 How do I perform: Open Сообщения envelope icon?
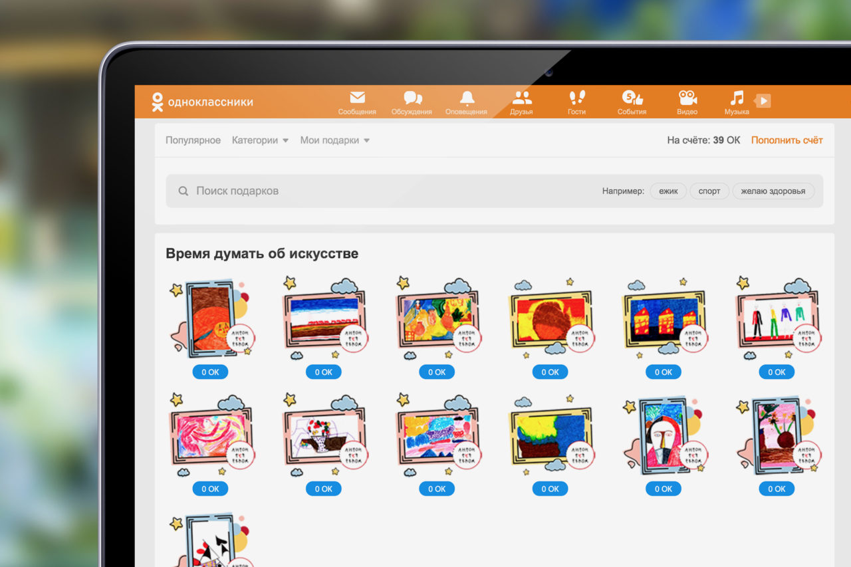tap(357, 98)
